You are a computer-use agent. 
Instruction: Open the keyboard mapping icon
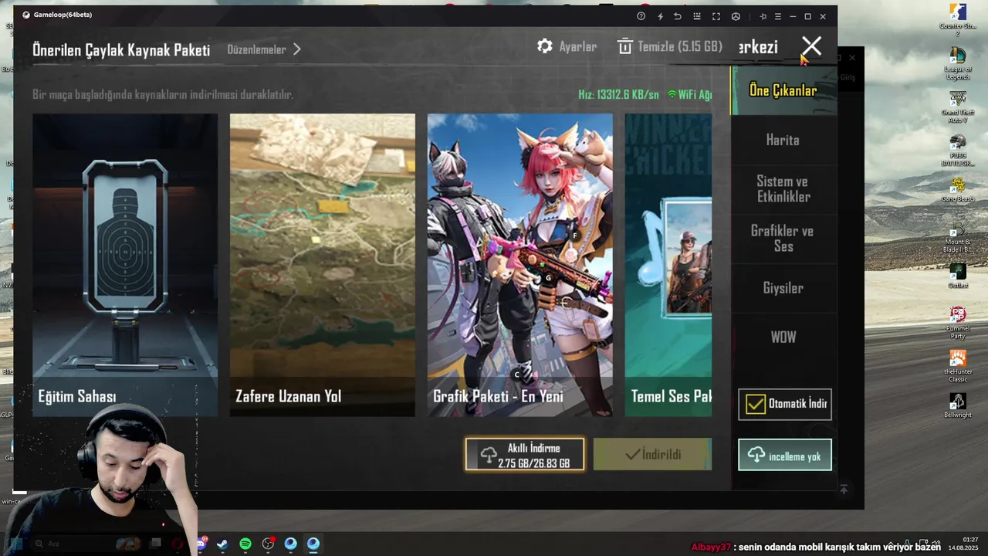(x=697, y=16)
